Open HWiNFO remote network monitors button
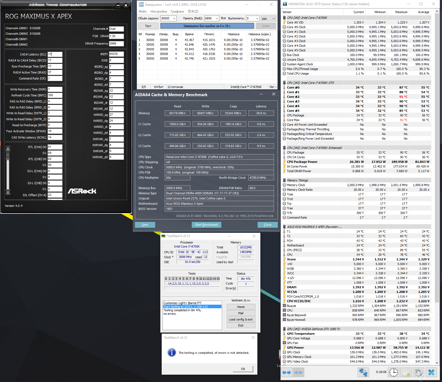Viewport: 442px width, 382px height. 363,372
